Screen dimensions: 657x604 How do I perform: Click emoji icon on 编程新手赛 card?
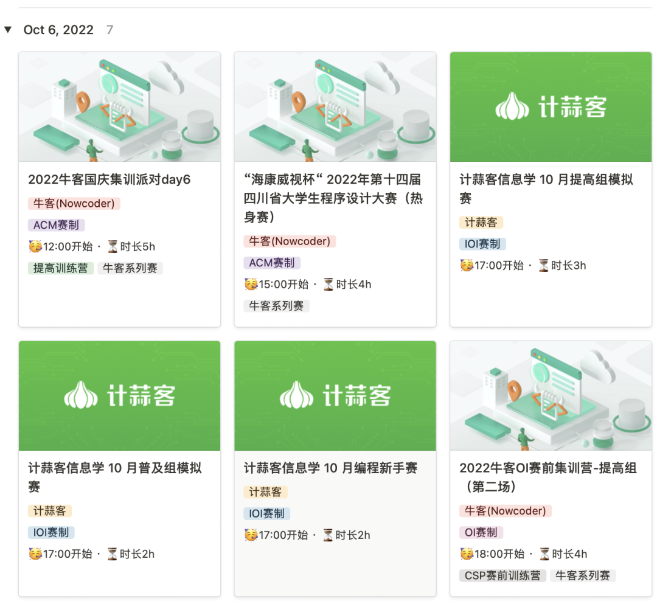coord(251,535)
